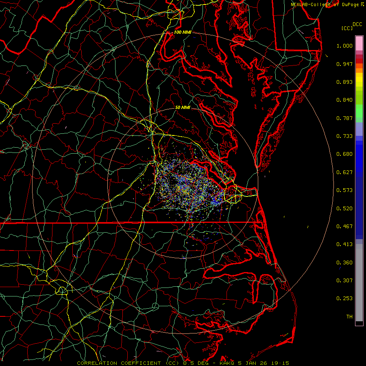Click the 1.000 legend value

coord(344,46)
